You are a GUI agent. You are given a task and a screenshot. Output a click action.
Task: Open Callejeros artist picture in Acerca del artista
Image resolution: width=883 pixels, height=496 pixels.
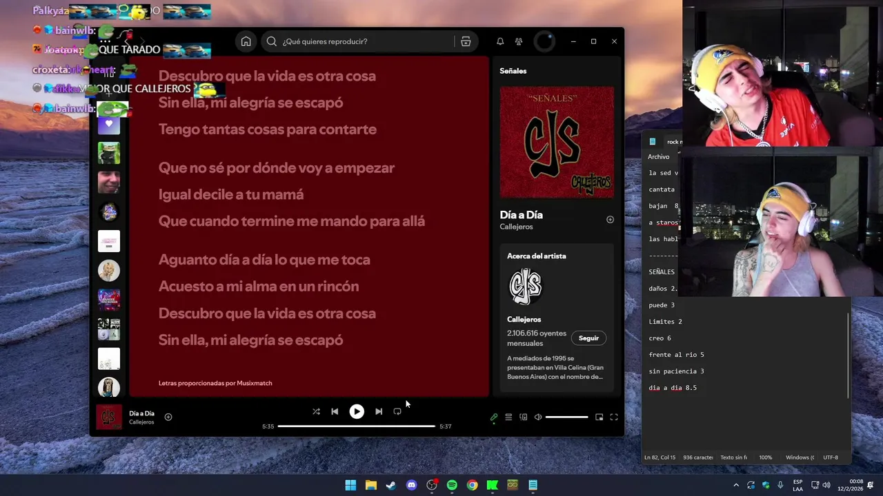coord(526,287)
